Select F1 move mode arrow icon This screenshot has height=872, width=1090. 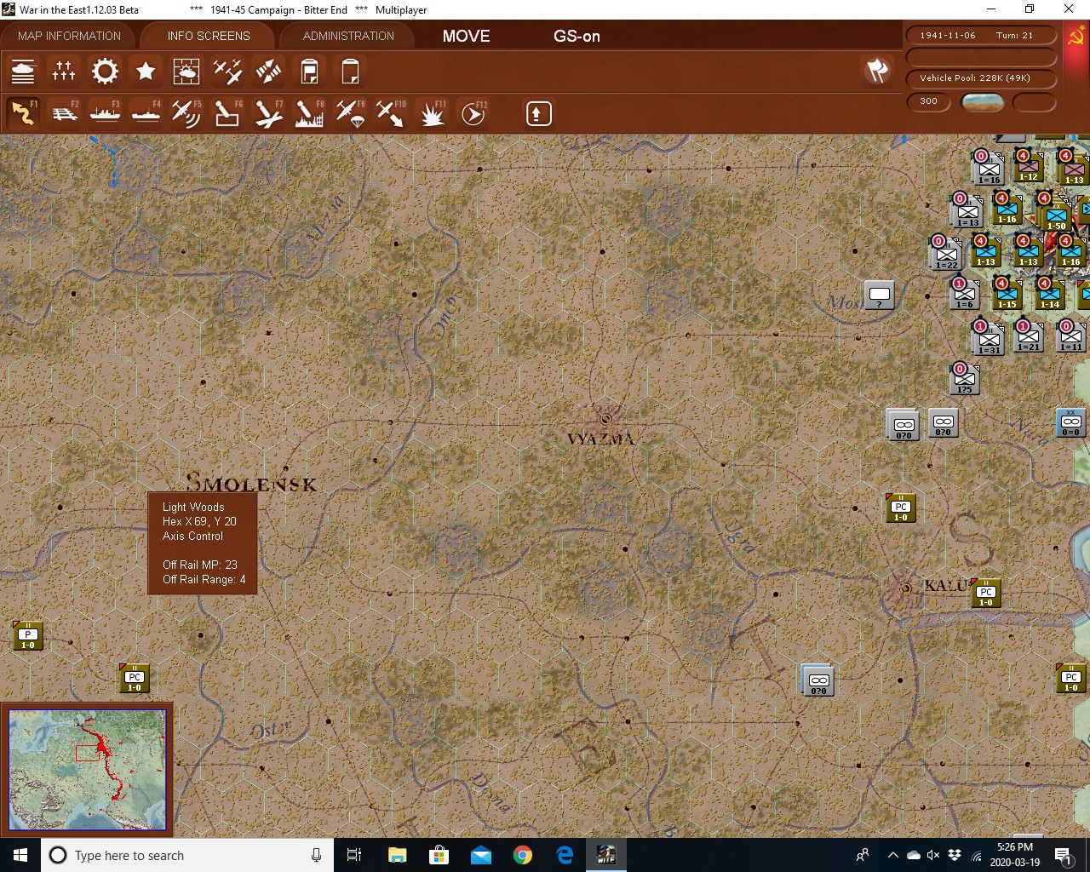point(23,113)
